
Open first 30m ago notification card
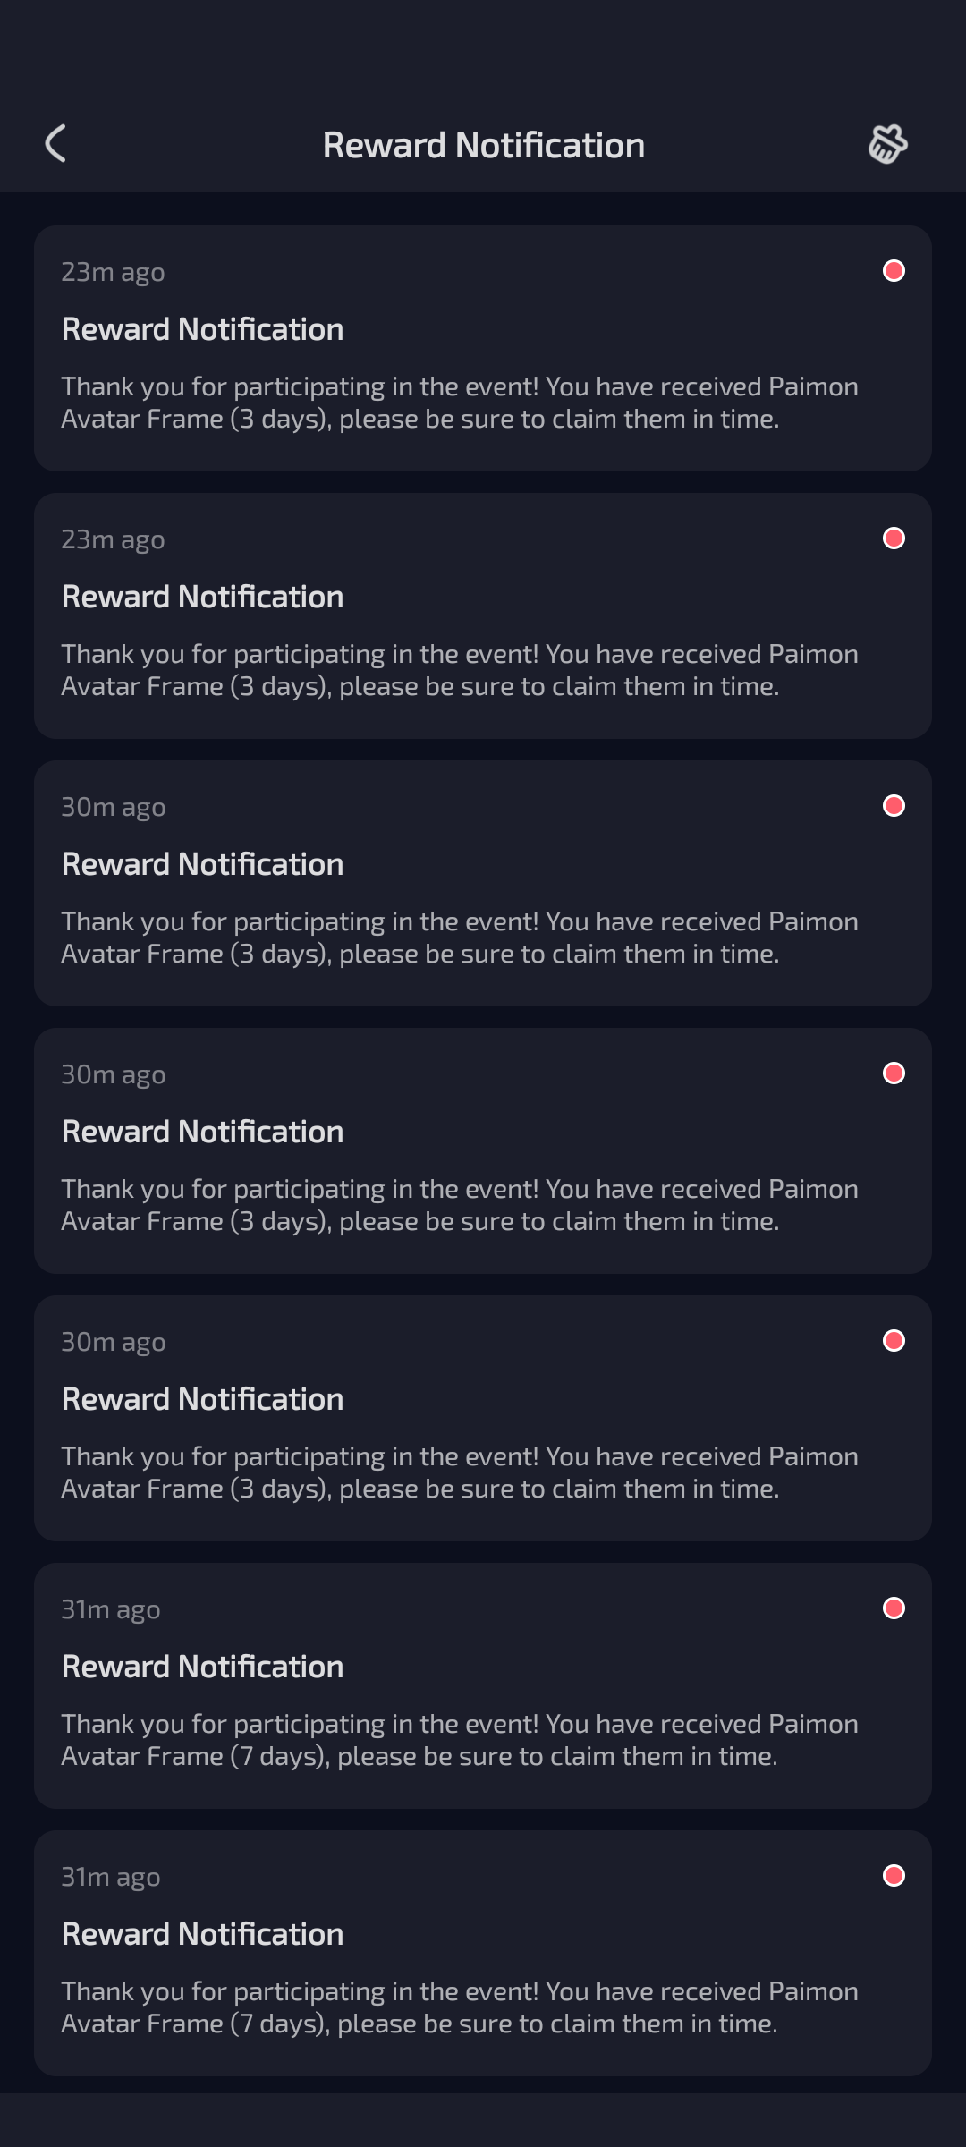tap(483, 883)
